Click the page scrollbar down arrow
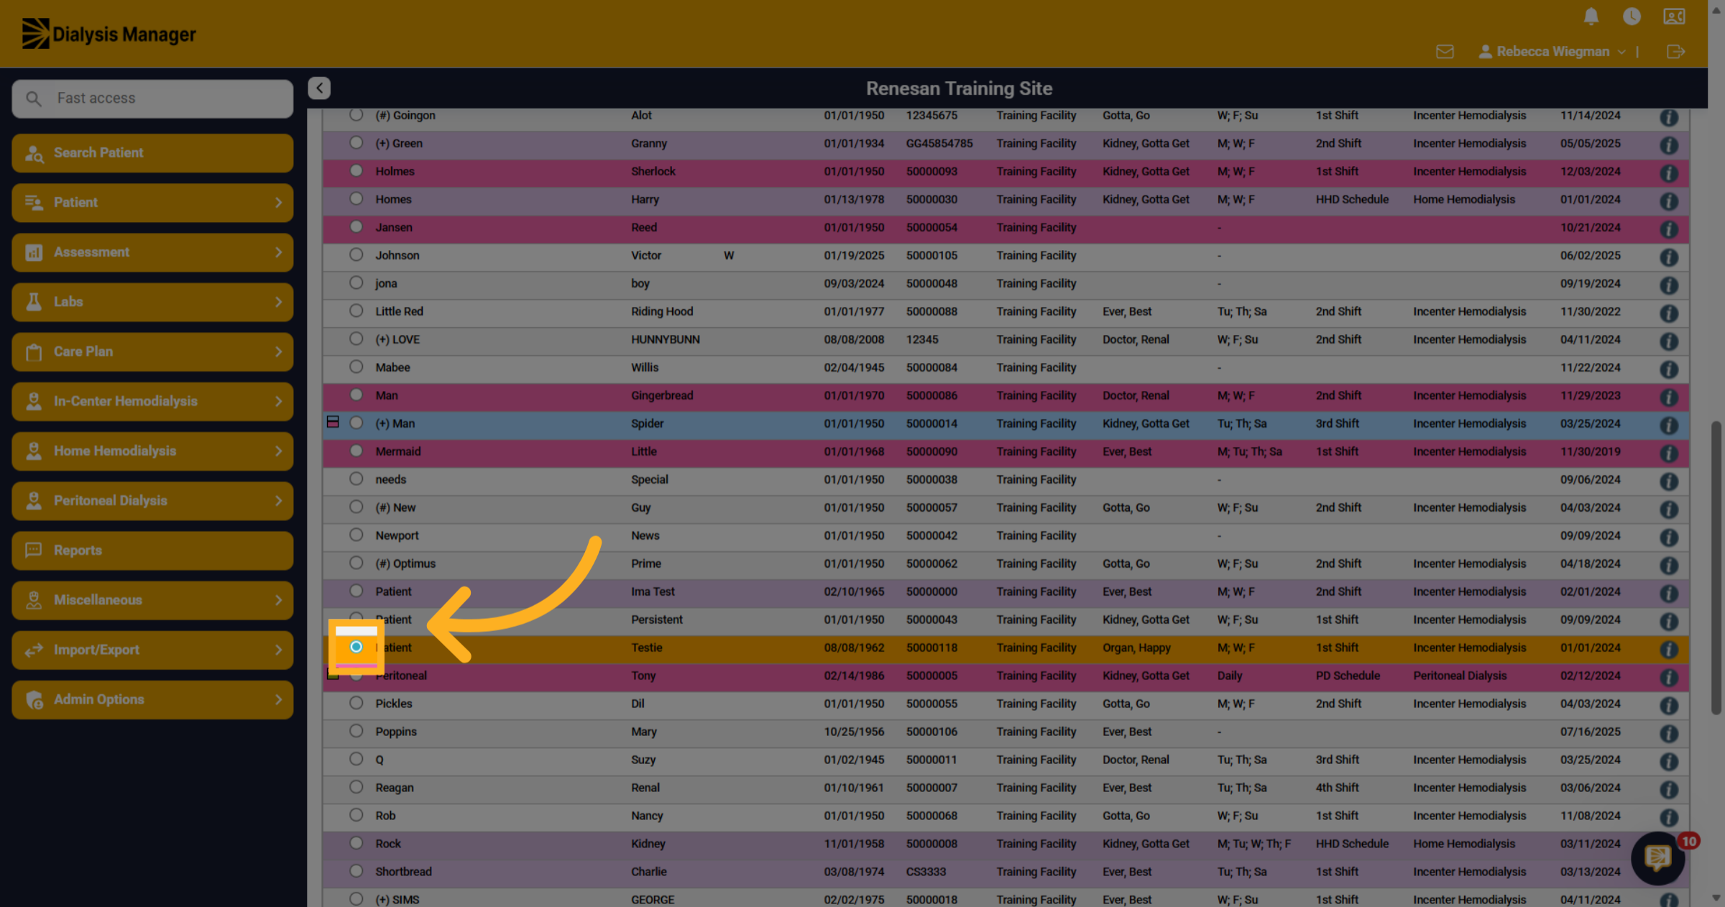The image size is (1725, 907). (1716, 898)
